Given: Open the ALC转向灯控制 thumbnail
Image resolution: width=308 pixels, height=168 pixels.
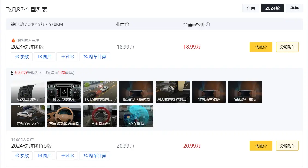Looking at the screenshot, I should tap(173, 92).
